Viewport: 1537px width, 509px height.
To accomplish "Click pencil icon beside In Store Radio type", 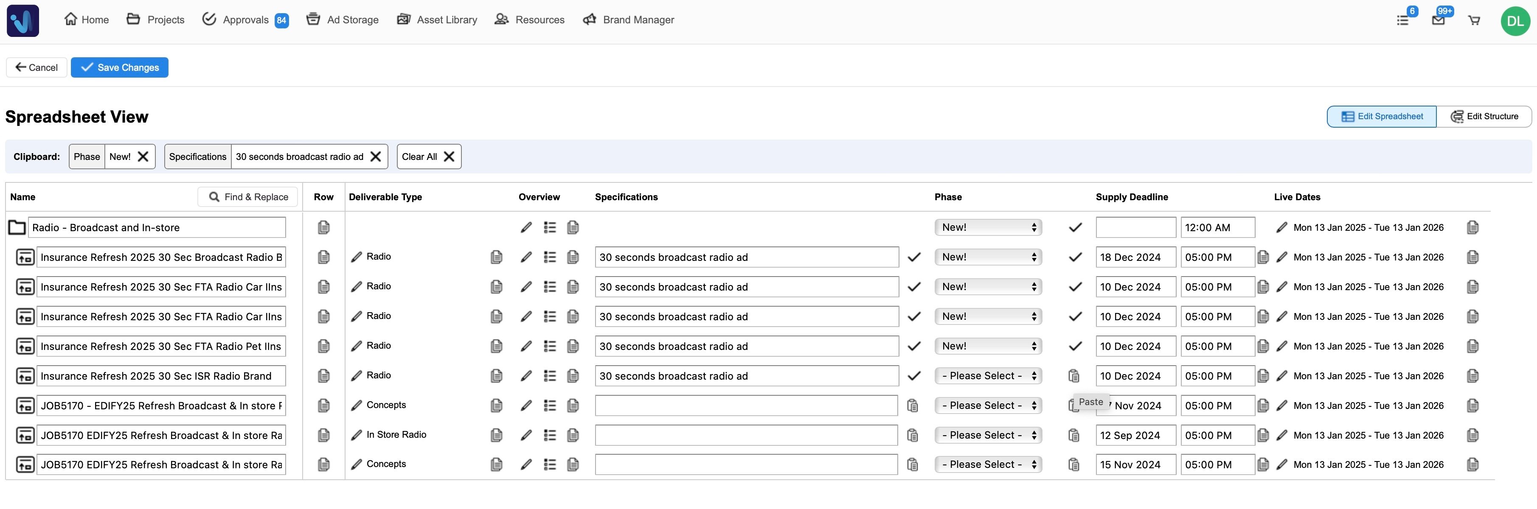I will [356, 435].
